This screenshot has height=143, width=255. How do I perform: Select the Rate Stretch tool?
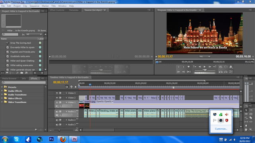(246, 118)
